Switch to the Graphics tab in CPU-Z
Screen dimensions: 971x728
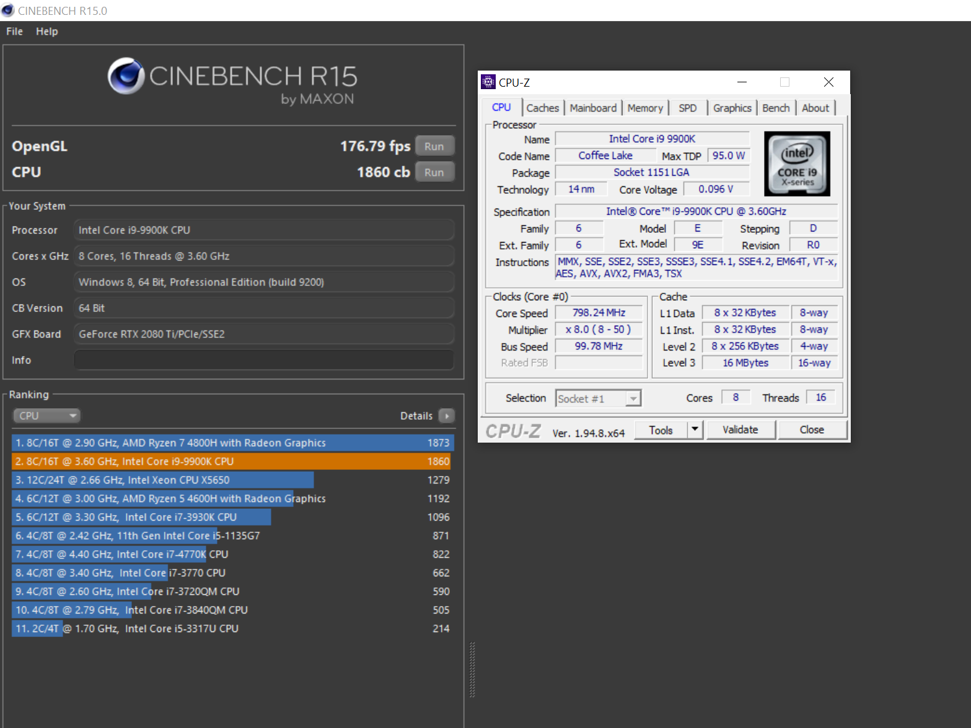(732, 108)
